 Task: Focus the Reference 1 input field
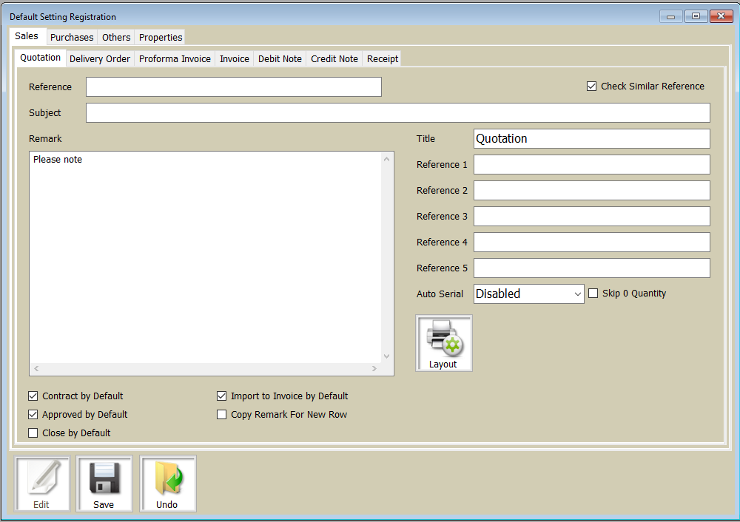click(592, 165)
